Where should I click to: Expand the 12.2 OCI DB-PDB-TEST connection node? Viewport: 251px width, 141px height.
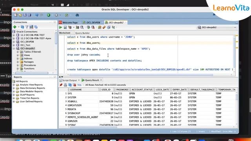[x=14, y=35]
